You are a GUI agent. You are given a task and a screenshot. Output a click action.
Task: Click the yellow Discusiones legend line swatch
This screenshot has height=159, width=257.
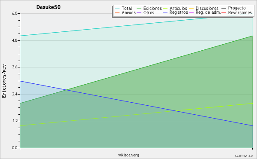coord(191,9)
